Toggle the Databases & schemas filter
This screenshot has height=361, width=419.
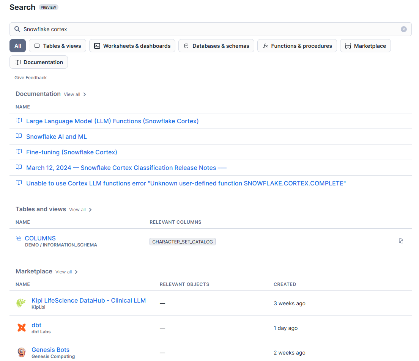click(216, 46)
